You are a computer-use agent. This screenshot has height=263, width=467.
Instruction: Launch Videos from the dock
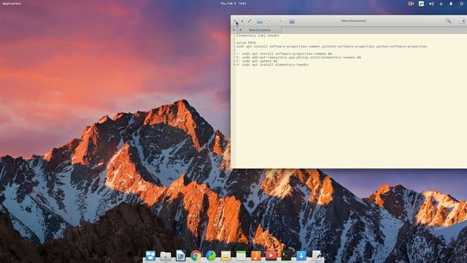tap(271, 256)
